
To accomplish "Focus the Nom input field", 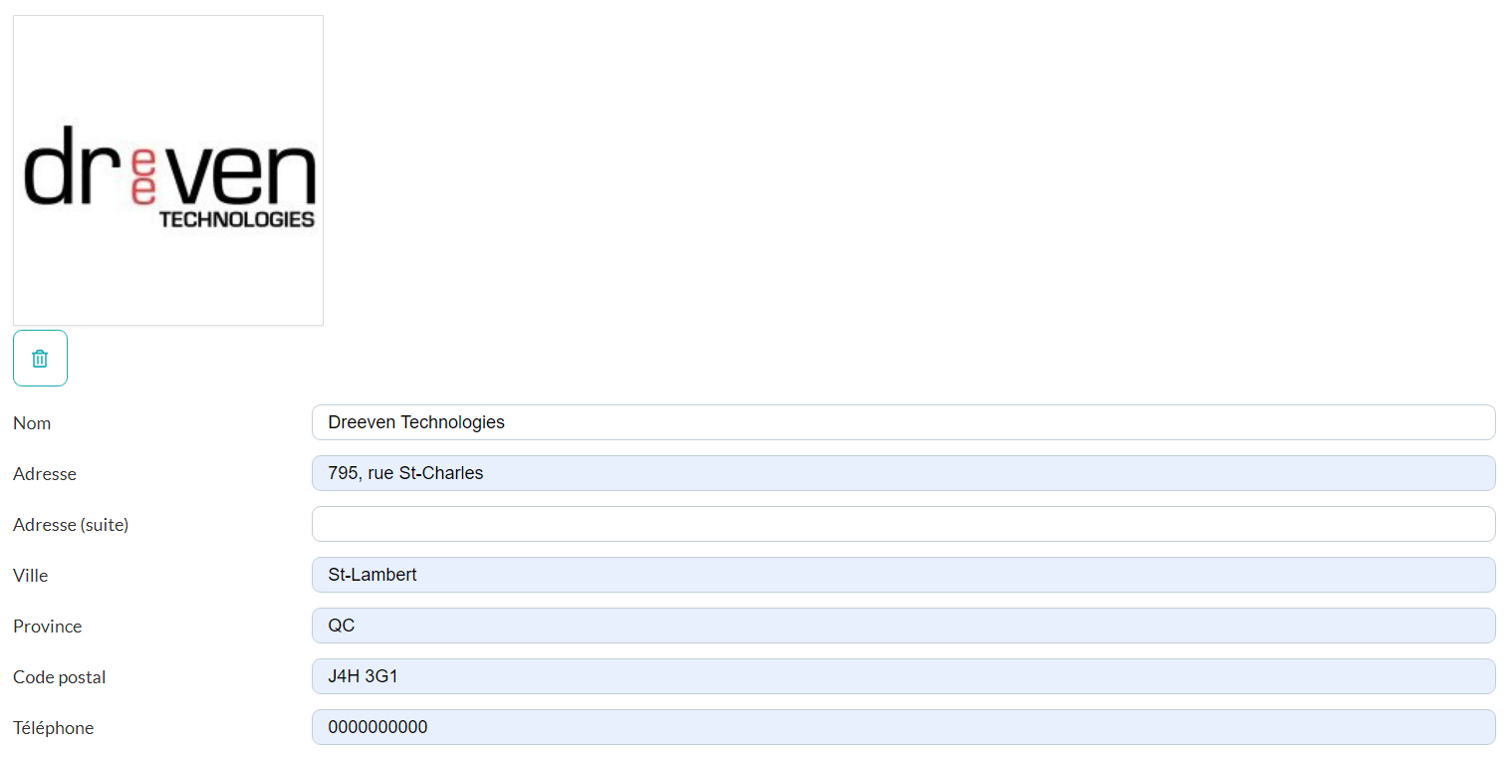I will click(x=903, y=422).
